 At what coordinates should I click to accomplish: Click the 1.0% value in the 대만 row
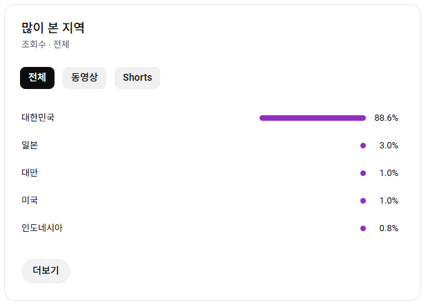pos(389,173)
